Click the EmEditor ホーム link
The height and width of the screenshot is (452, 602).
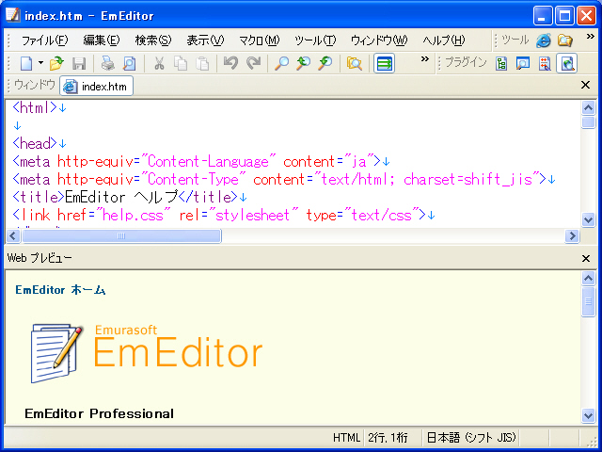[60, 290]
